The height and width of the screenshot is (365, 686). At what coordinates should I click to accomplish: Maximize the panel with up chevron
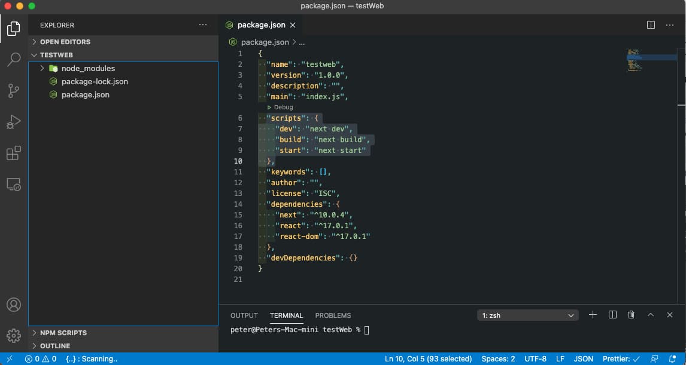coord(651,315)
